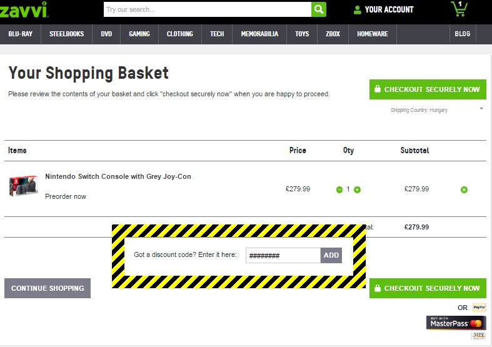The width and height of the screenshot is (492, 347).
Task: Click top Checkout Securely Now button
Action: [428, 89]
